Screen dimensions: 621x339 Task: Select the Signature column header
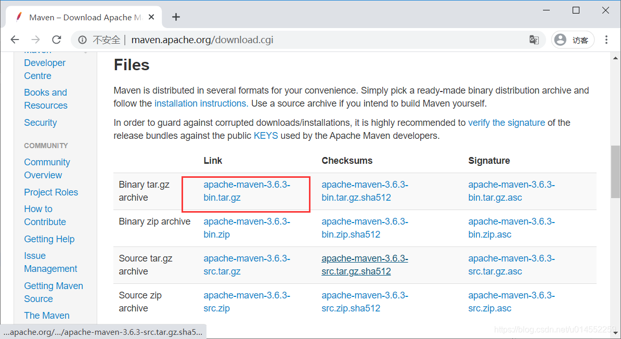(489, 161)
